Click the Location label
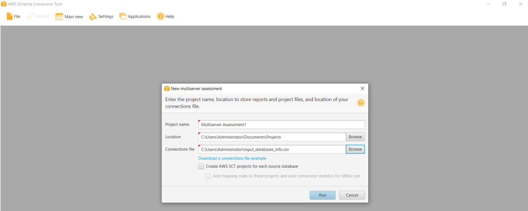528x211 pixels. (x=173, y=137)
